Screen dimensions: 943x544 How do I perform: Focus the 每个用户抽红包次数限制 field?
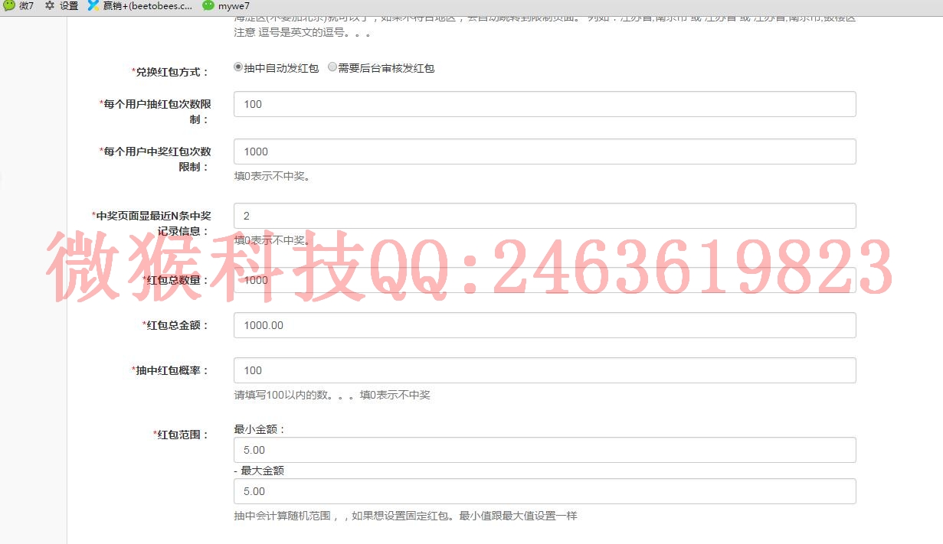545,104
